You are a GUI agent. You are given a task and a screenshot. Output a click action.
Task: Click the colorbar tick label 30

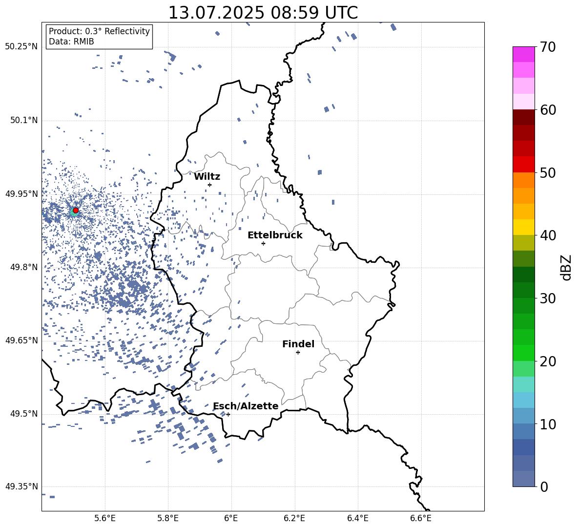548,298
